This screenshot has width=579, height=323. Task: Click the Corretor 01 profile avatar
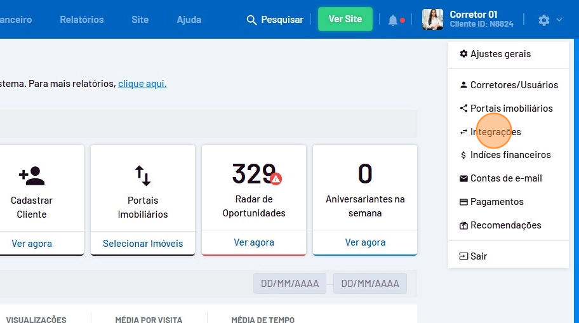(x=432, y=20)
